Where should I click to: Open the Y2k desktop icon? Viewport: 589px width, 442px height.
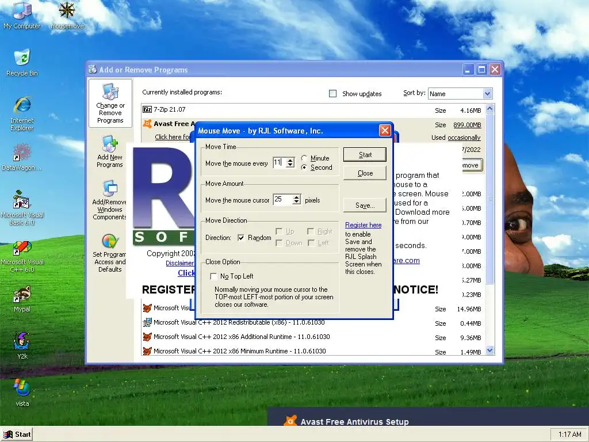point(22,346)
